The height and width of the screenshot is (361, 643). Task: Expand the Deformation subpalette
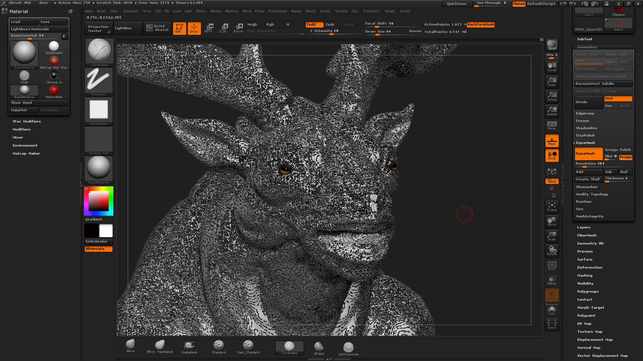pyautogui.click(x=589, y=267)
